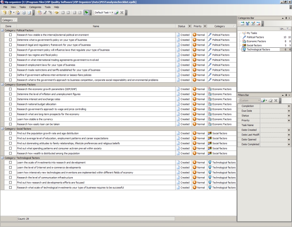Image resolution: width=292 pixels, height=227 pixels.
Task: Open the Priority filter dropdown in Filters Bar
Action: click(289, 121)
